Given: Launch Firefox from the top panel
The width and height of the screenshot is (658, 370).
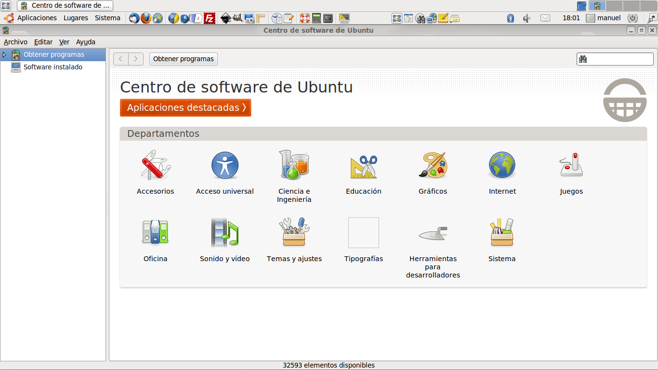Looking at the screenshot, I should (145, 18).
